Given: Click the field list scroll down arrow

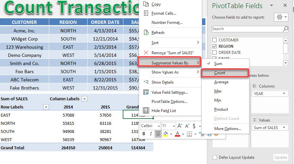Looking at the screenshot, I should [285, 63].
